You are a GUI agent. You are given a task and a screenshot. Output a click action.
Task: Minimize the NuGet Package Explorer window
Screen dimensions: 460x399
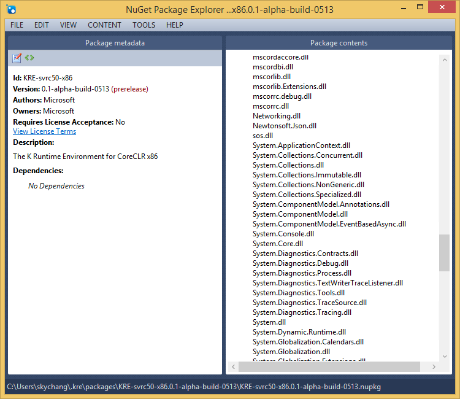tap(404, 7)
